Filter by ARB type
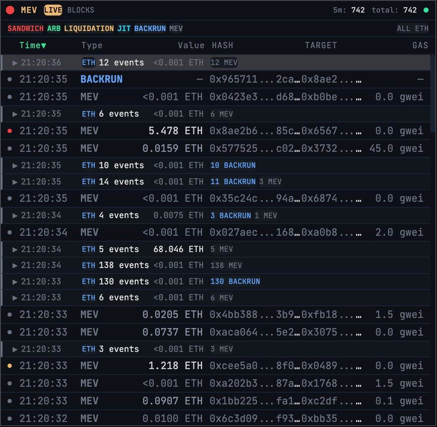 coord(54,29)
